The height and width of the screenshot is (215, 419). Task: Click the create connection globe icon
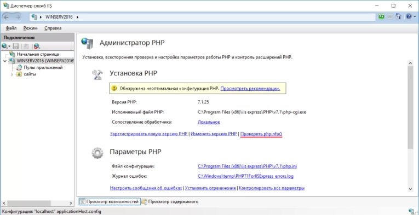coord(4,46)
